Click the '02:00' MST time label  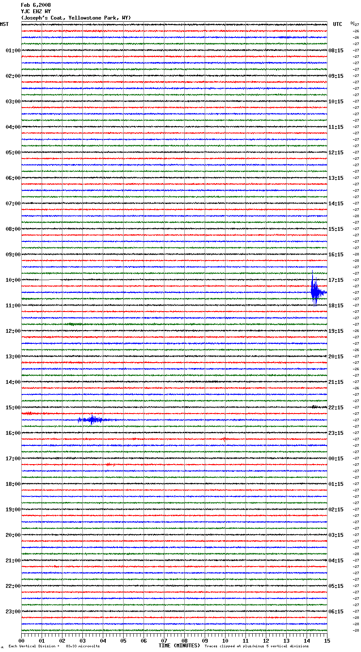(x=13, y=76)
